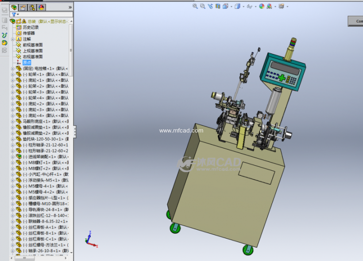
Task: Expand the M8螺钉<1> node
Action: pos(13,163)
